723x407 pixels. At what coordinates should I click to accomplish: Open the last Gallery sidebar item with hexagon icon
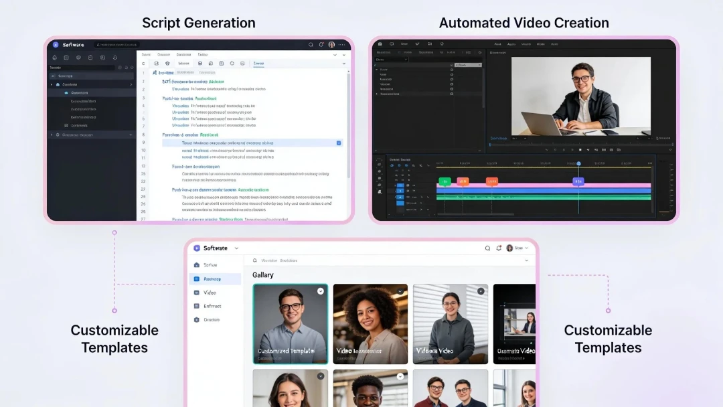[x=215, y=319]
